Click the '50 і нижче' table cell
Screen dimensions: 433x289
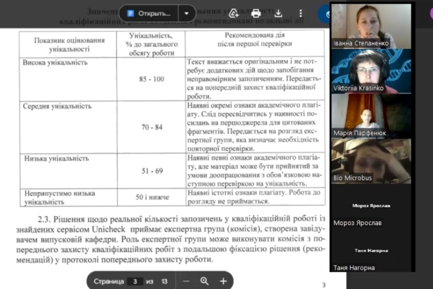coord(152,197)
